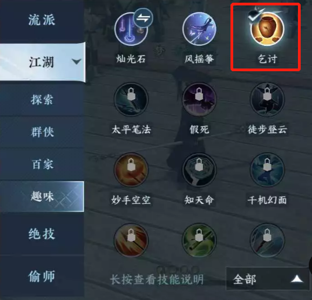Tap the locked 妙手空空 skill icon
The height and width of the screenshot is (300, 312).
click(131, 170)
